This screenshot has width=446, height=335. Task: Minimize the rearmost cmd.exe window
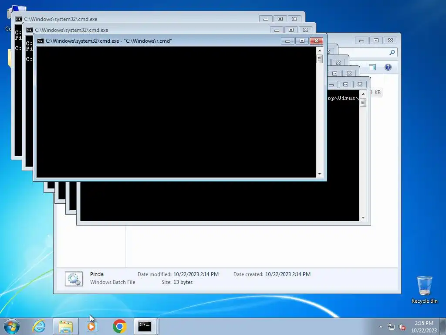click(x=266, y=19)
